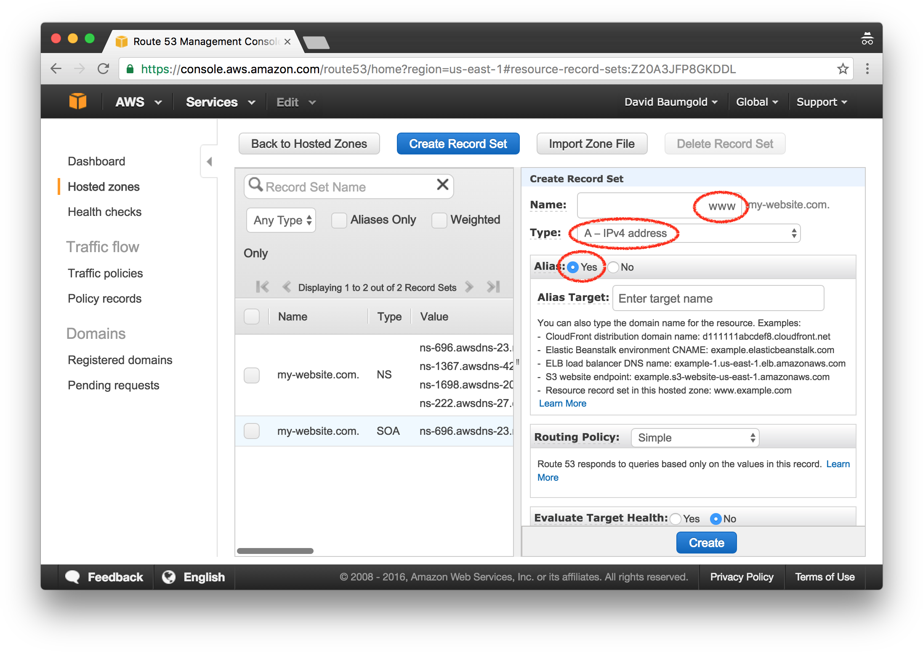This screenshot has height=652, width=923.
Task: Expand the Services dropdown
Action: [221, 102]
